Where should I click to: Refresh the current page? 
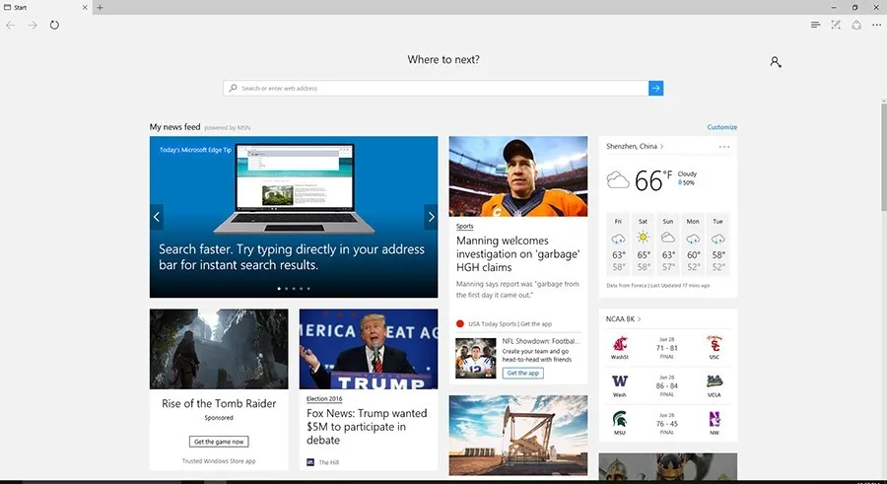(x=54, y=25)
